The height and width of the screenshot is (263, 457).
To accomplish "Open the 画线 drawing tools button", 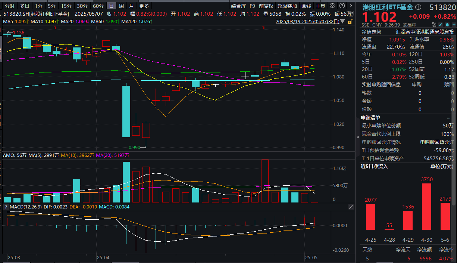I will [306, 6].
